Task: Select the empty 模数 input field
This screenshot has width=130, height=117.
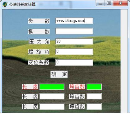Action: pyautogui.click(x=74, y=31)
